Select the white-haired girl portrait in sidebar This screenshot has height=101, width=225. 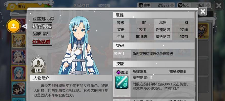19,57
